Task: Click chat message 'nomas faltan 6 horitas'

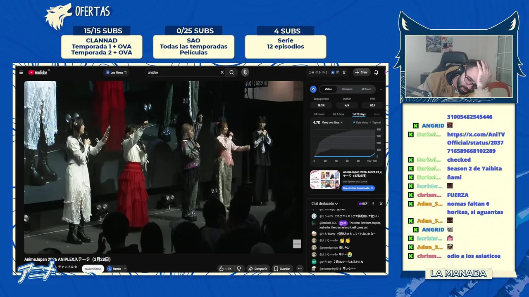Action: click(475, 207)
